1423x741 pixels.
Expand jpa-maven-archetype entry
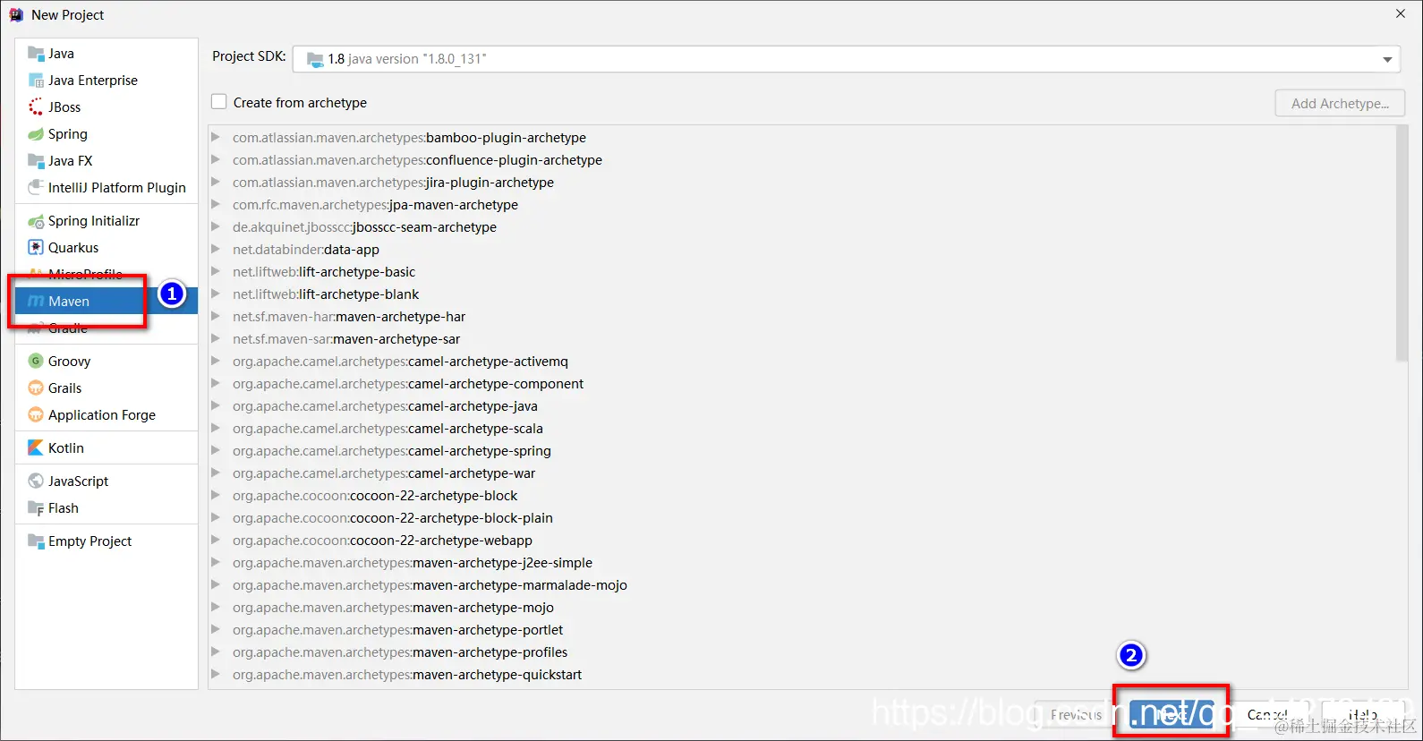215,205
